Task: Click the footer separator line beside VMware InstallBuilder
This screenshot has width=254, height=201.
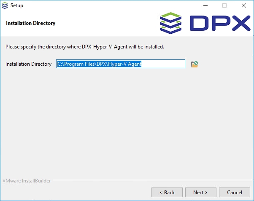Action: coord(152,181)
